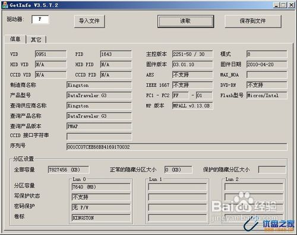Select the PID field showing 1643

(x=116, y=54)
